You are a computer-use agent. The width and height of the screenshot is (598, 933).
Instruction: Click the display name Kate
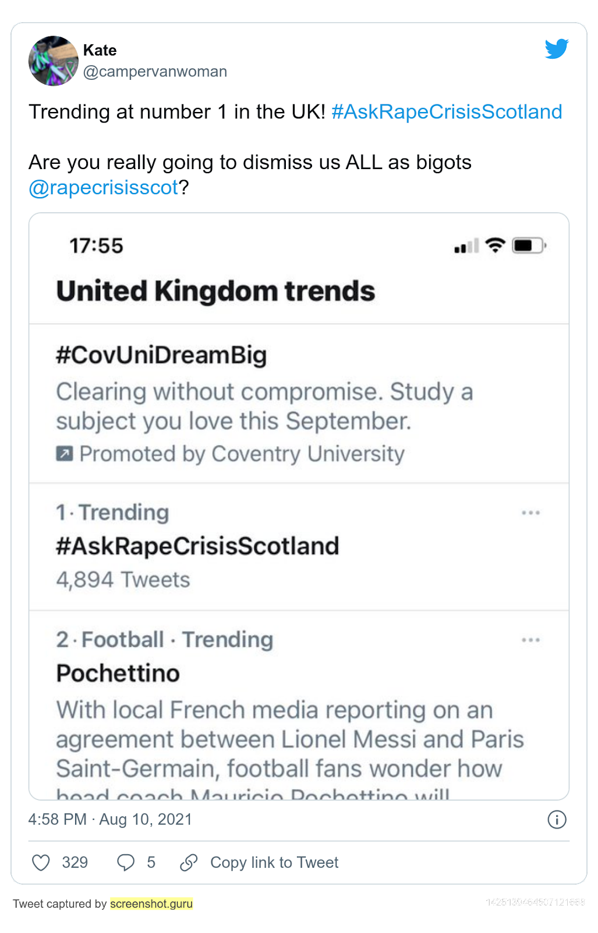(x=100, y=50)
